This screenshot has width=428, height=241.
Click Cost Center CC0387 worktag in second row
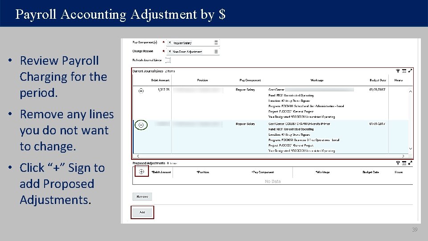[299, 124]
